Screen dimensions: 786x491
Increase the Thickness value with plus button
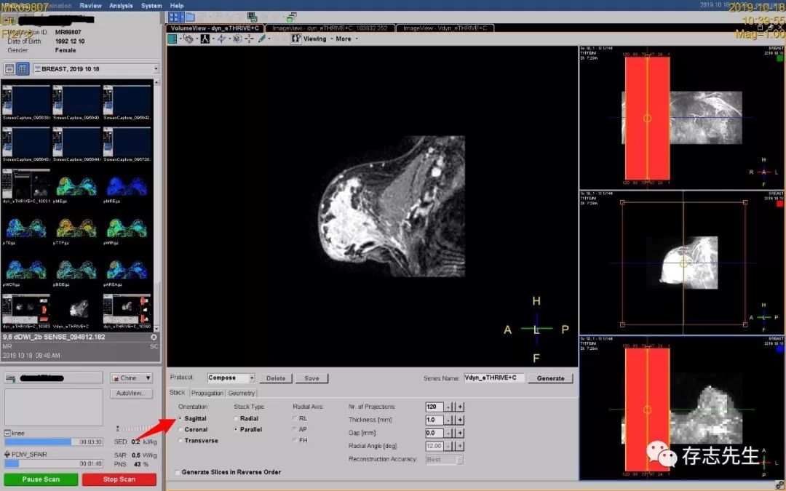(x=460, y=420)
